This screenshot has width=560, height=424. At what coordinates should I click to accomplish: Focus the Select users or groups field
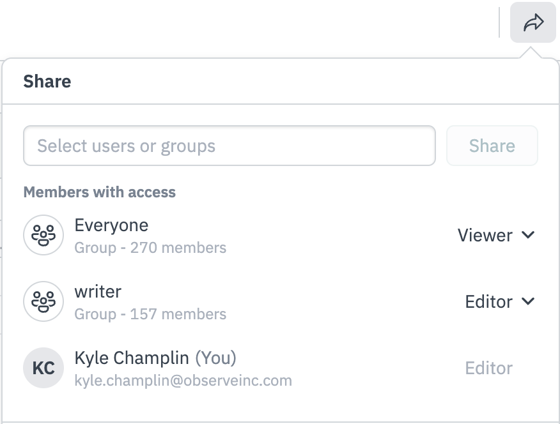point(229,146)
